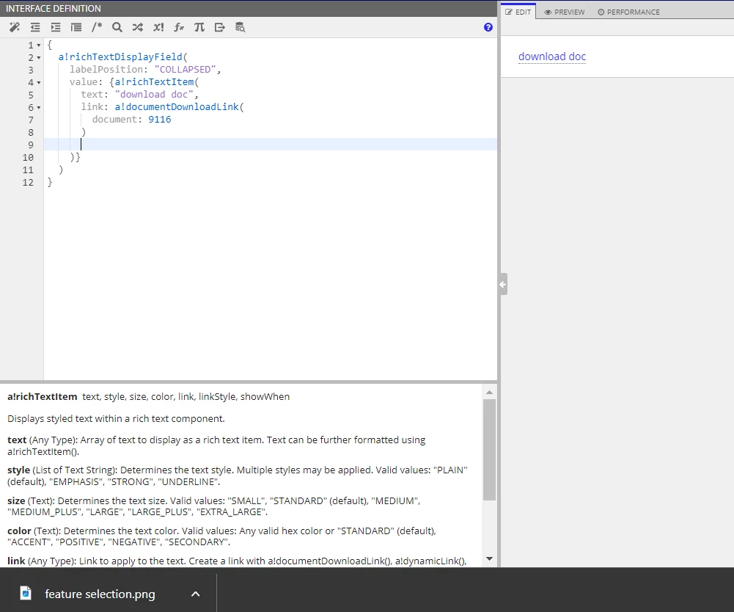Click the documentation panel scrollbar thumb
734x612 pixels.
[x=489, y=450]
